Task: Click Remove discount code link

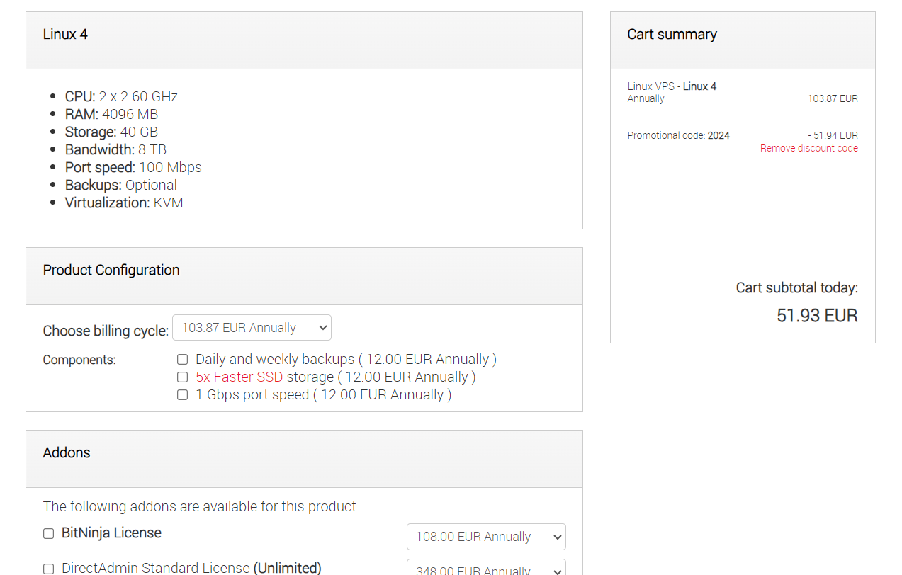Action: pos(809,148)
